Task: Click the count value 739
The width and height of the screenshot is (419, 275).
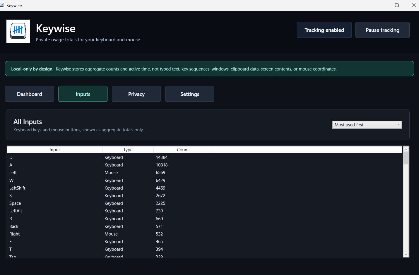Action: click(x=159, y=211)
